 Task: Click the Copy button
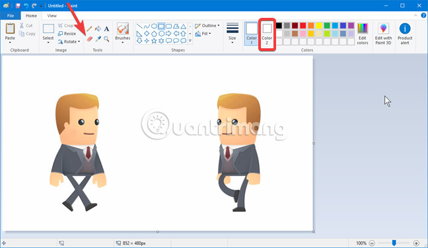coord(27,34)
